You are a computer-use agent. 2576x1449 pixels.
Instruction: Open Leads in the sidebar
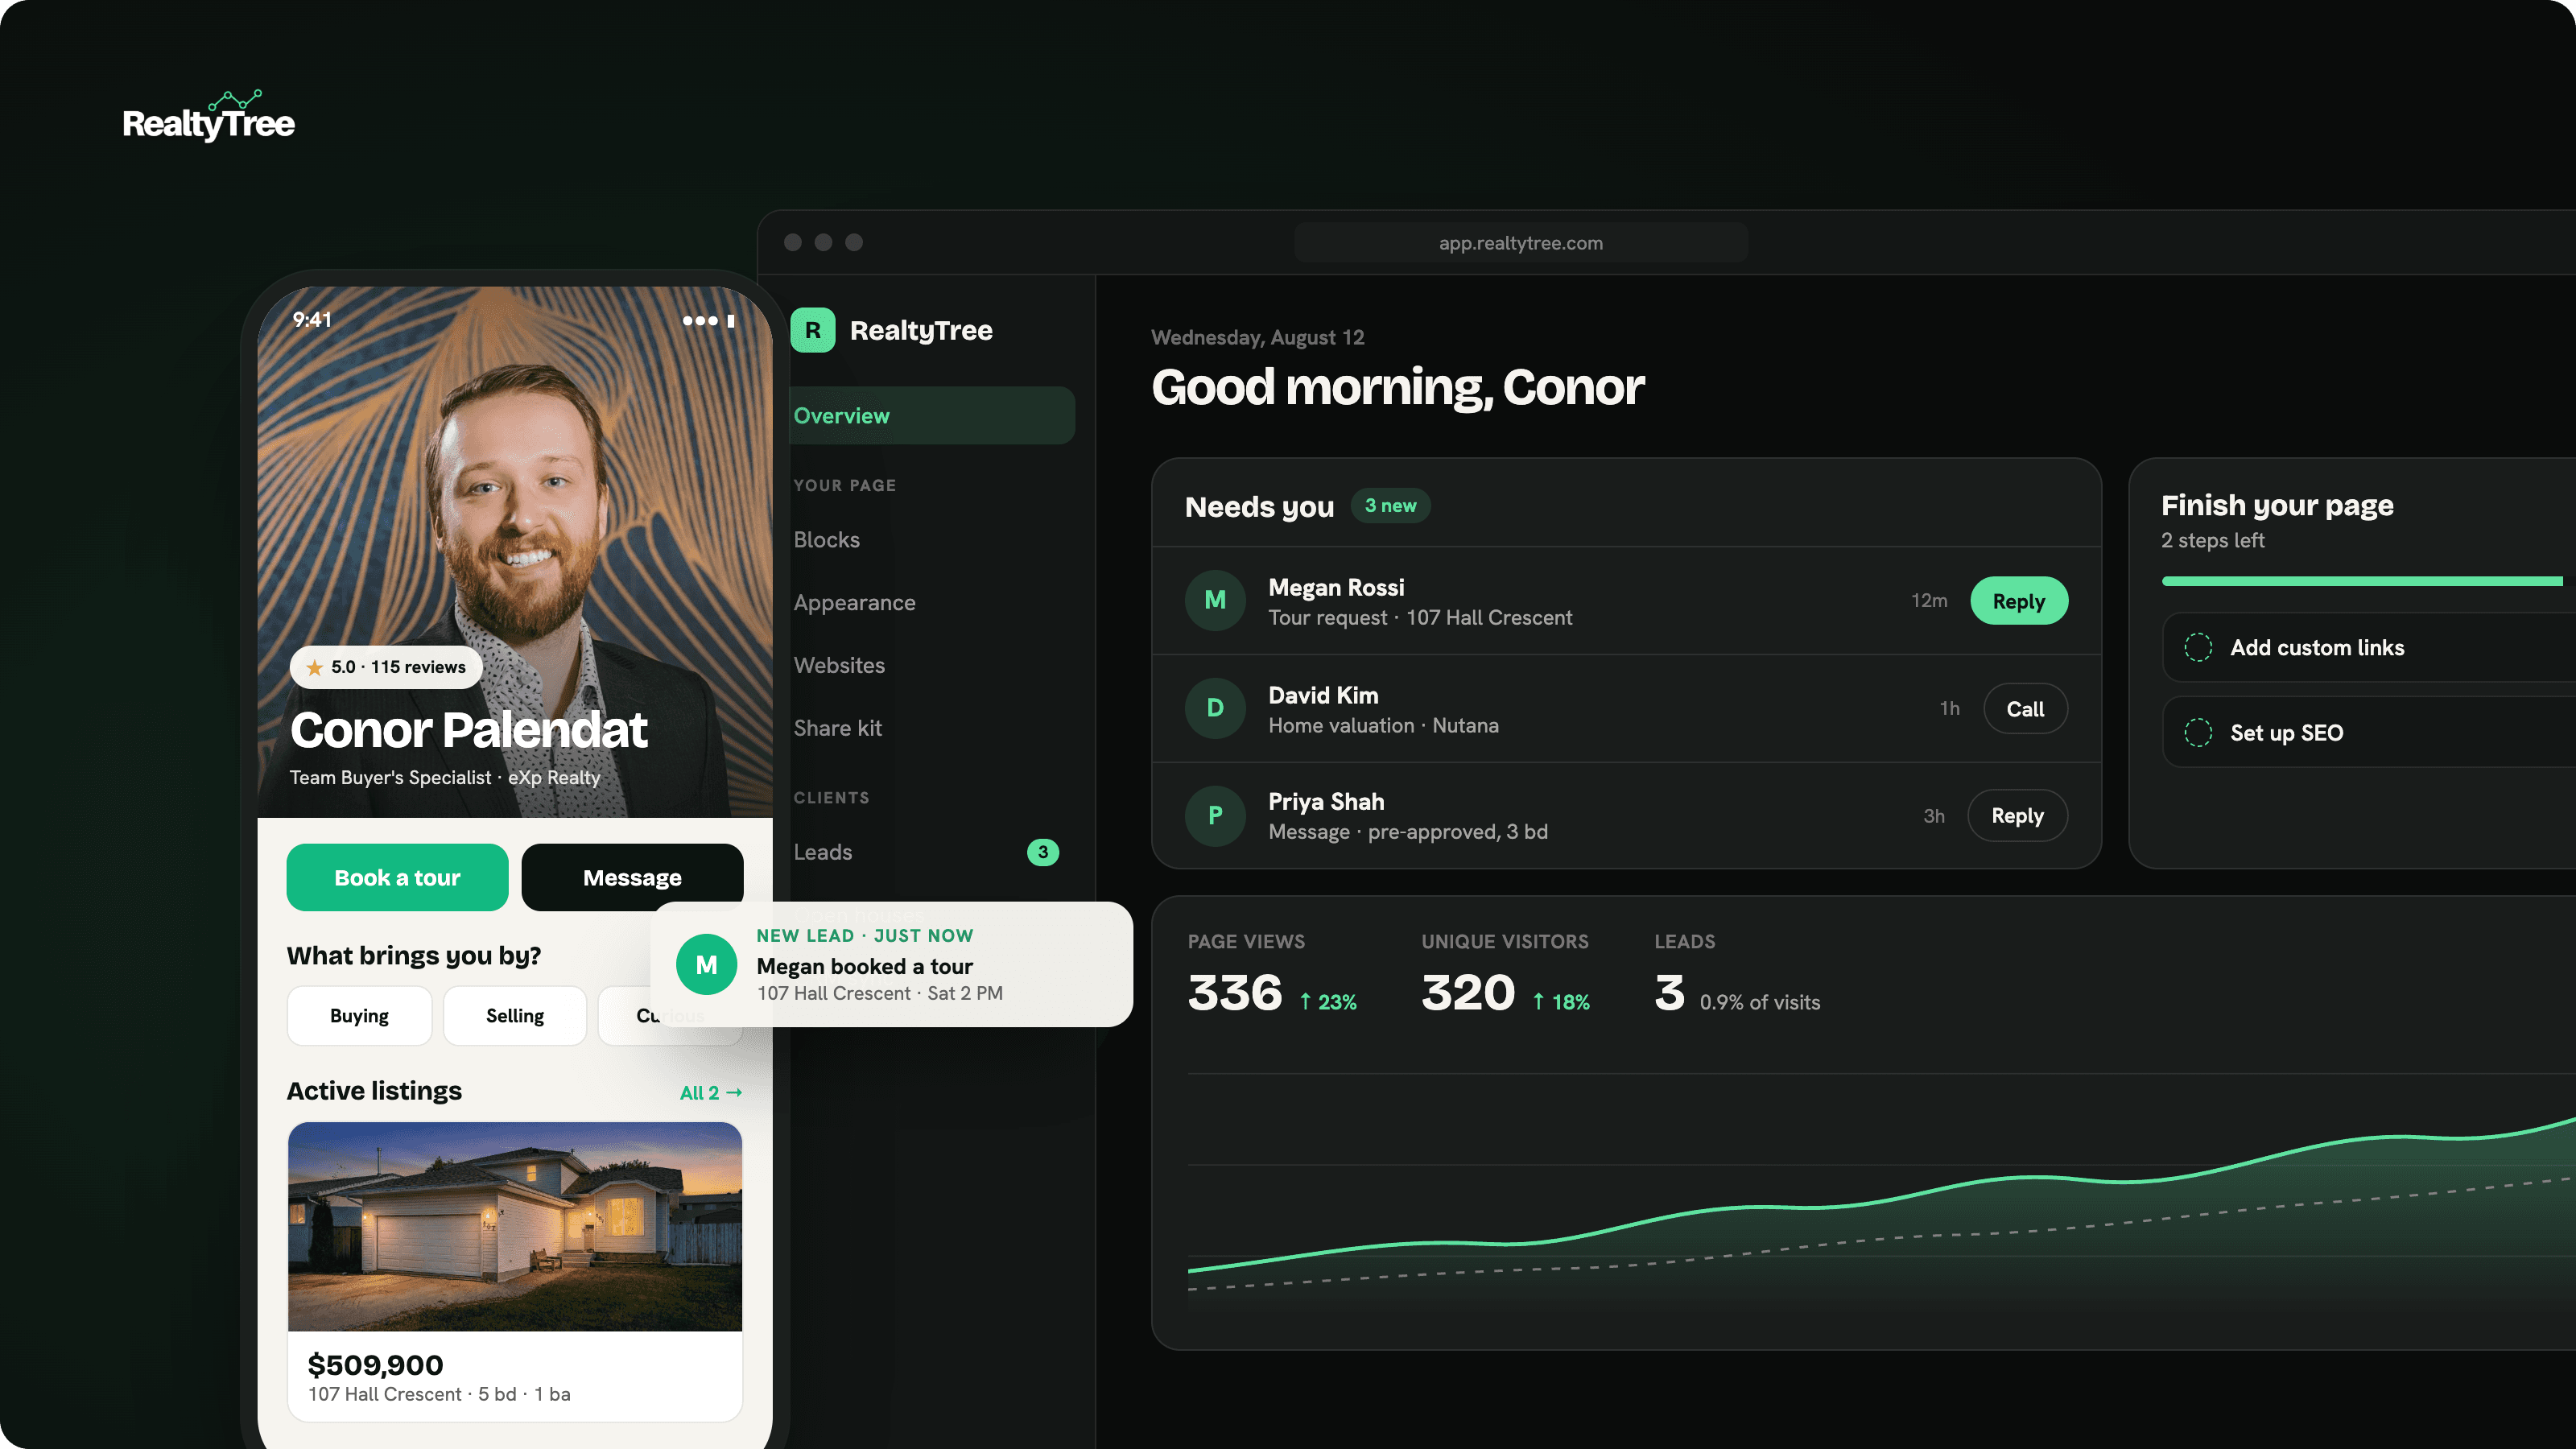[822, 852]
